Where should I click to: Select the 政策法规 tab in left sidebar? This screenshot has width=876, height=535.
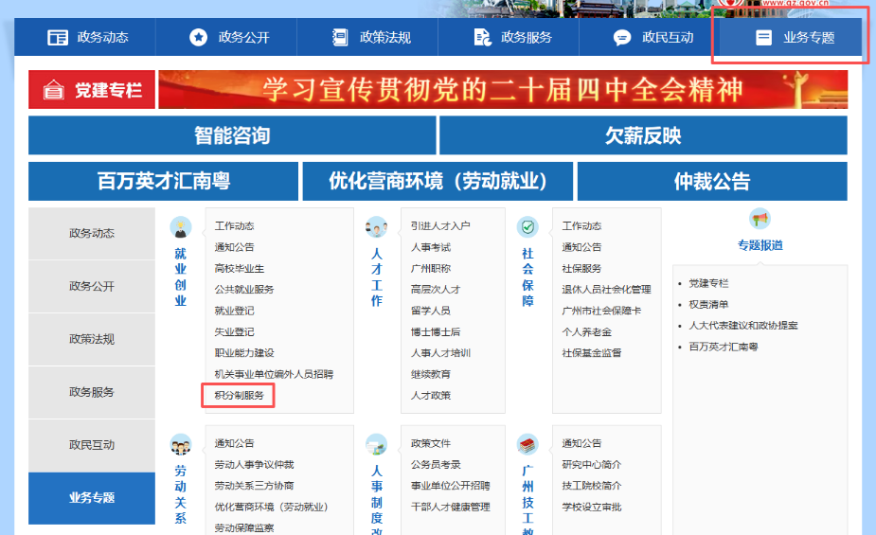pyautogui.click(x=92, y=340)
